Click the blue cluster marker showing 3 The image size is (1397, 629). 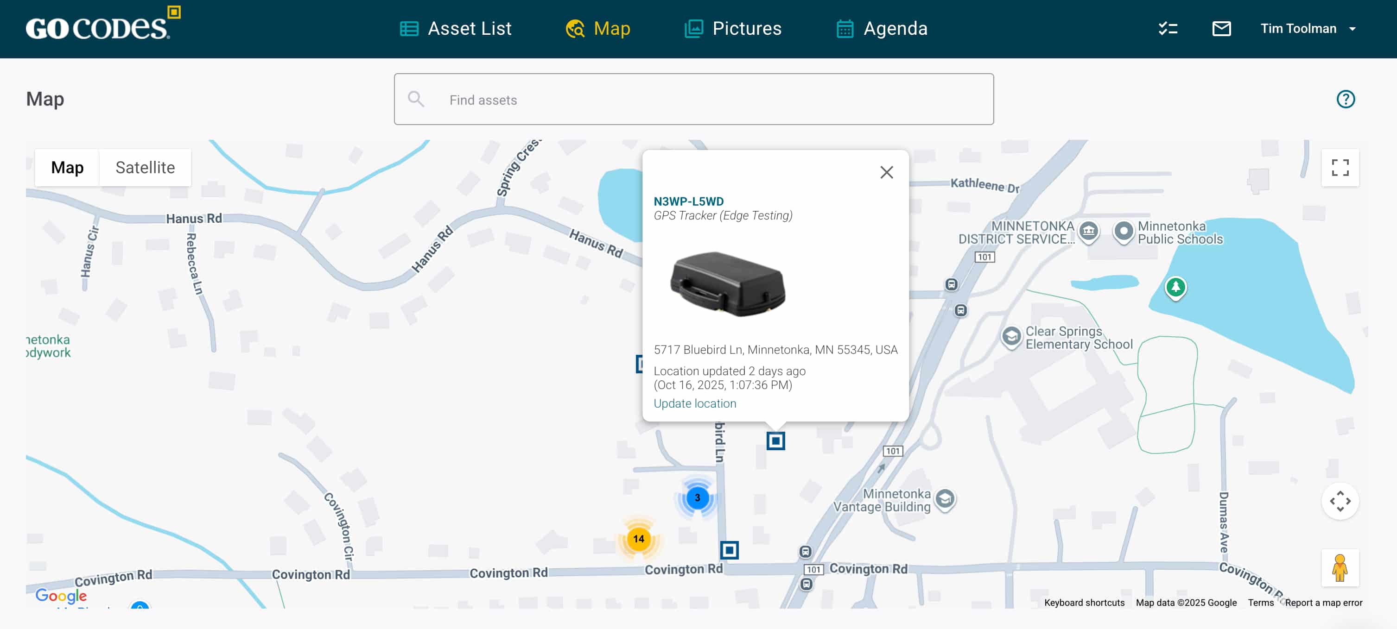(x=697, y=497)
